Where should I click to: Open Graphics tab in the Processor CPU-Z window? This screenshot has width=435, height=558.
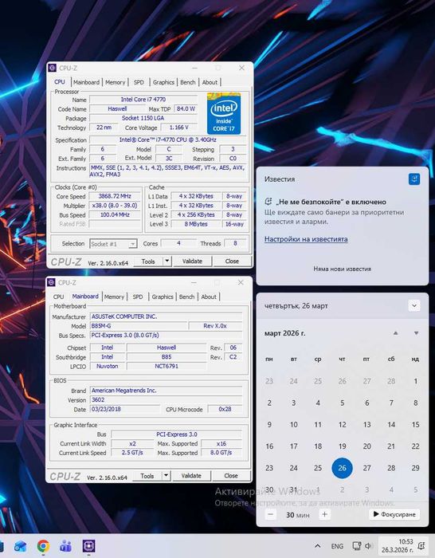click(x=163, y=82)
